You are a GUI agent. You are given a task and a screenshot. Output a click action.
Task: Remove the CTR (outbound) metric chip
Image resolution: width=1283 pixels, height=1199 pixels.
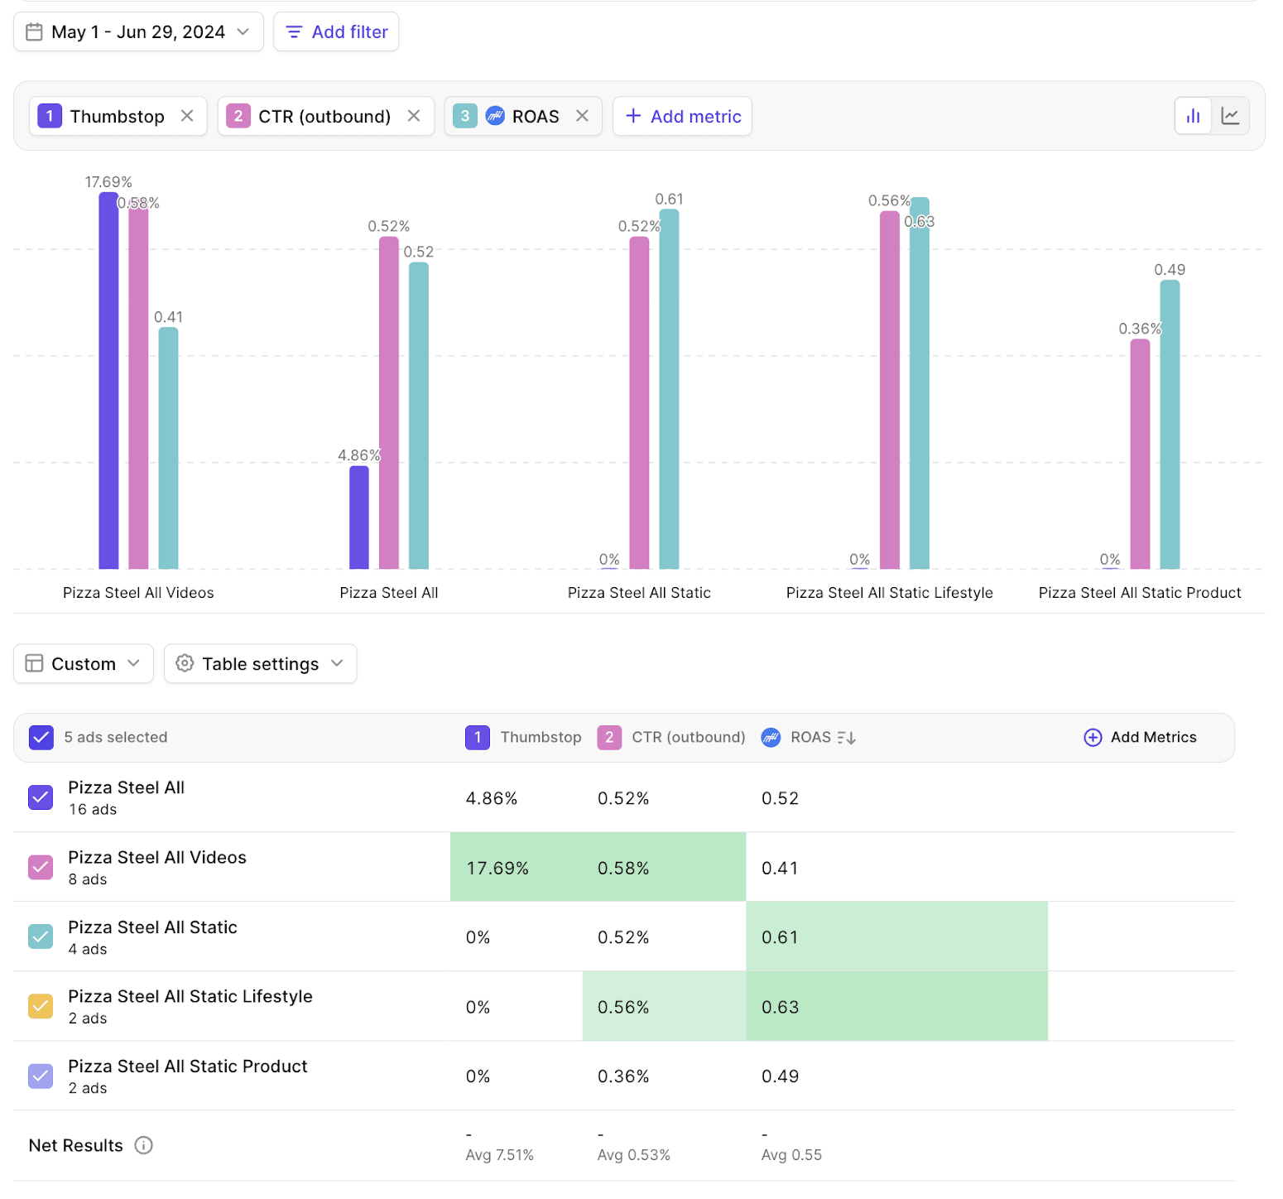coord(414,116)
